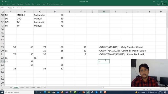The height and width of the screenshot is (94, 168).
Task: Select column H header
Action: 104,11
